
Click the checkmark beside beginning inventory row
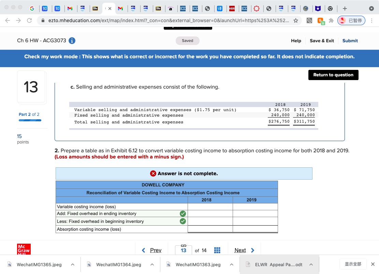pos(183,221)
